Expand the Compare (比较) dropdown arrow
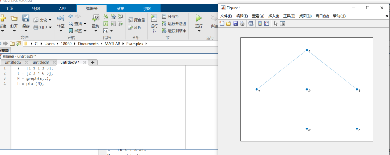This screenshot has width=390, height=155. click(50, 20)
